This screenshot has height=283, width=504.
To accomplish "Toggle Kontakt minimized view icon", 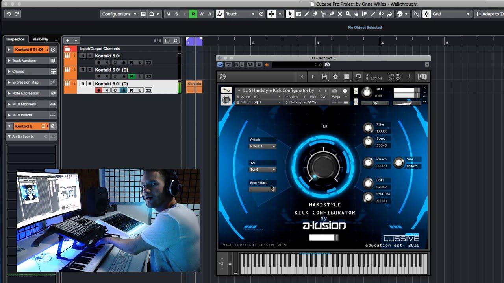I will click(x=358, y=77).
